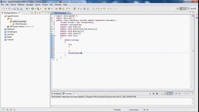The width and height of the screenshot is (199, 112).
Task: Collapse All in Package Explorer
Action: click(x=32, y=13)
